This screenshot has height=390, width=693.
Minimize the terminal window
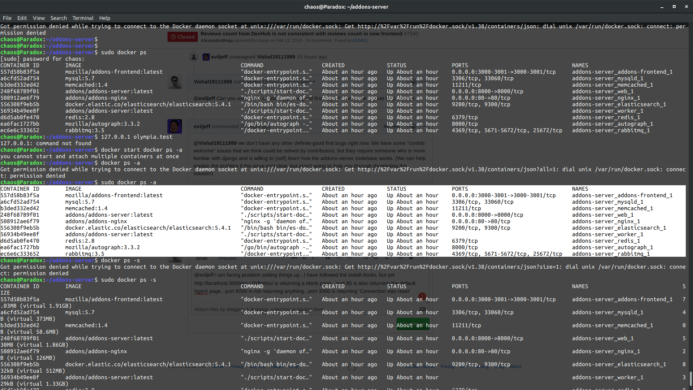point(662,7)
